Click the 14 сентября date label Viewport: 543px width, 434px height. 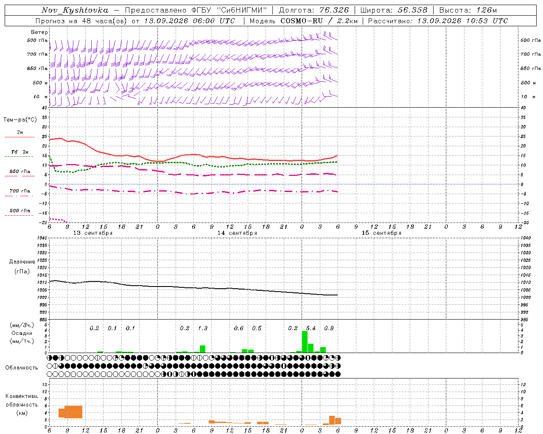click(x=237, y=233)
